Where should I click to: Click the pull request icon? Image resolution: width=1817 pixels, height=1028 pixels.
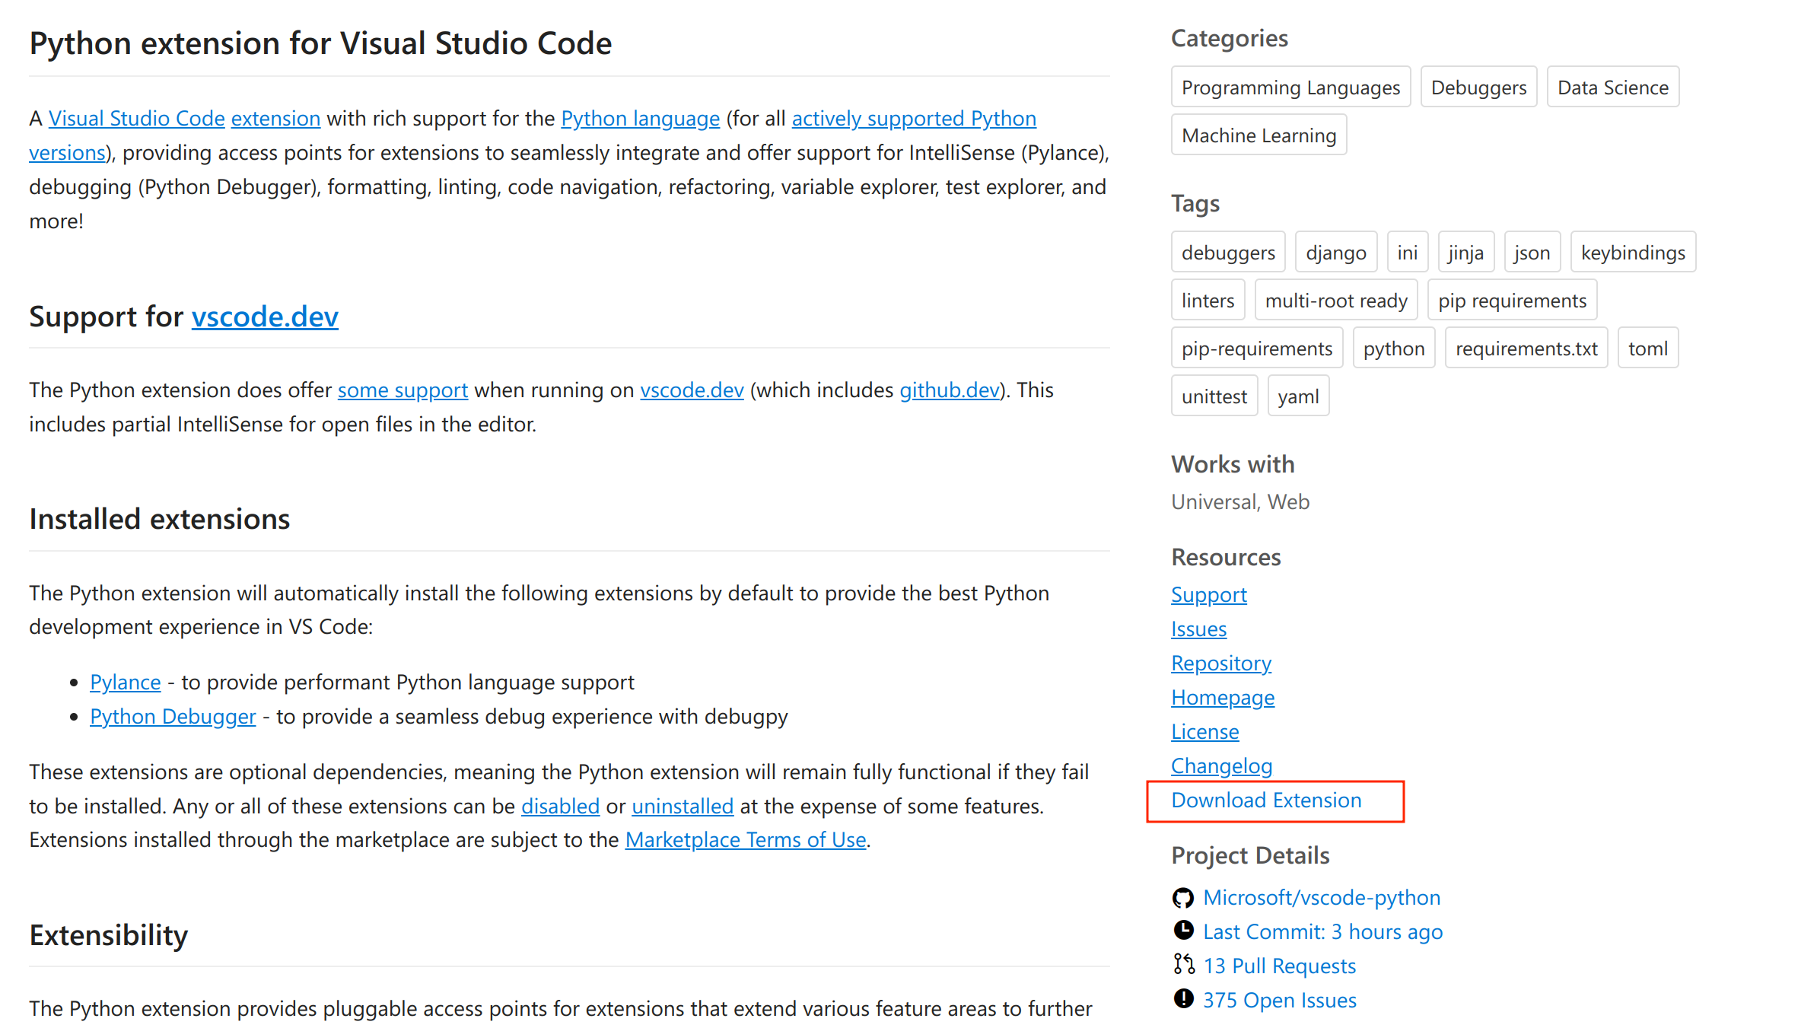[x=1182, y=965]
